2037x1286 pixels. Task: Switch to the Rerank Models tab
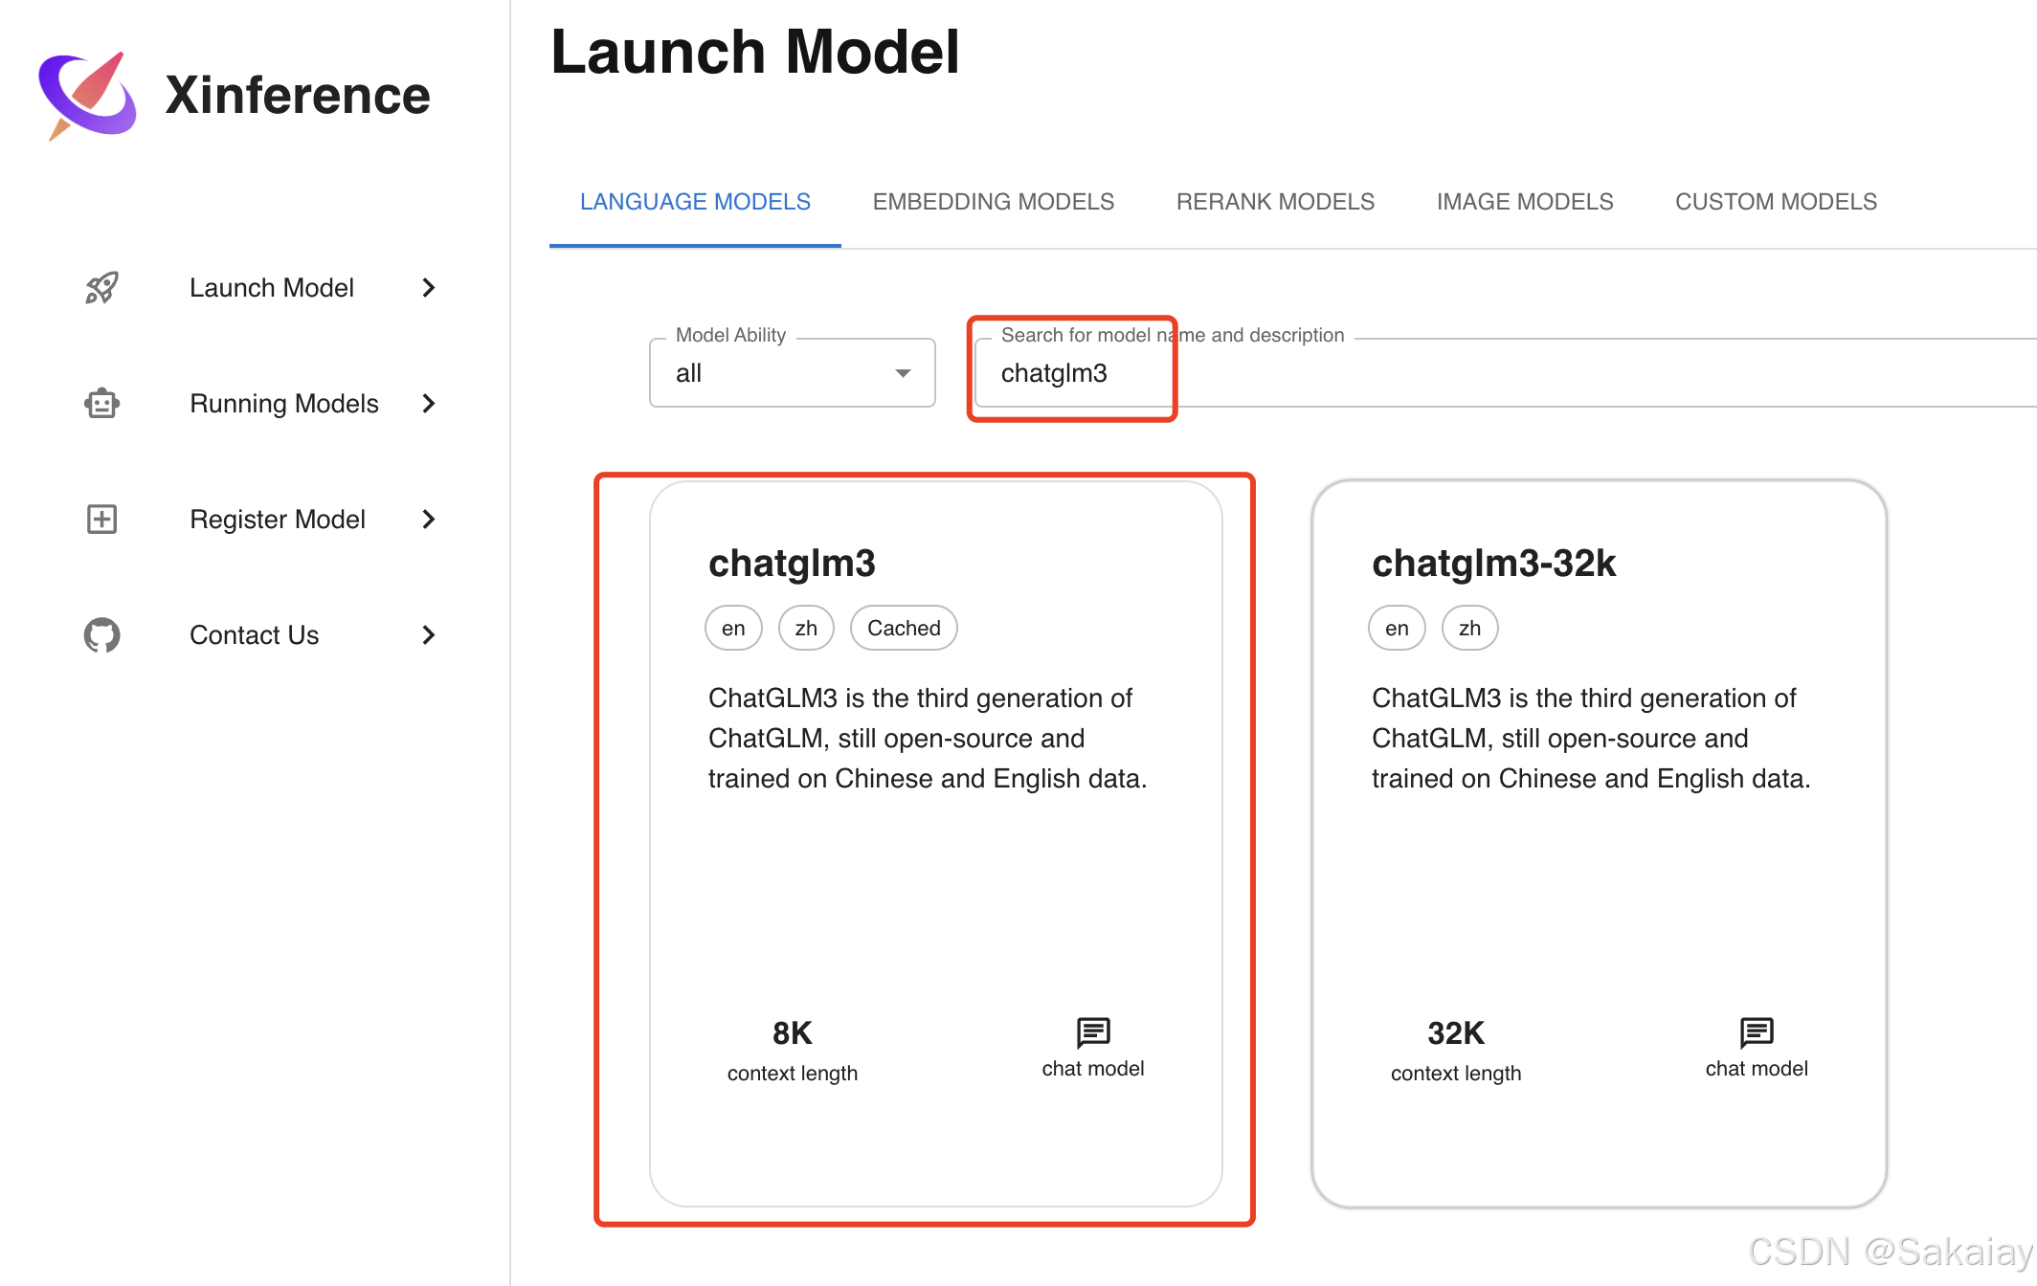(x=1275, y=202)
